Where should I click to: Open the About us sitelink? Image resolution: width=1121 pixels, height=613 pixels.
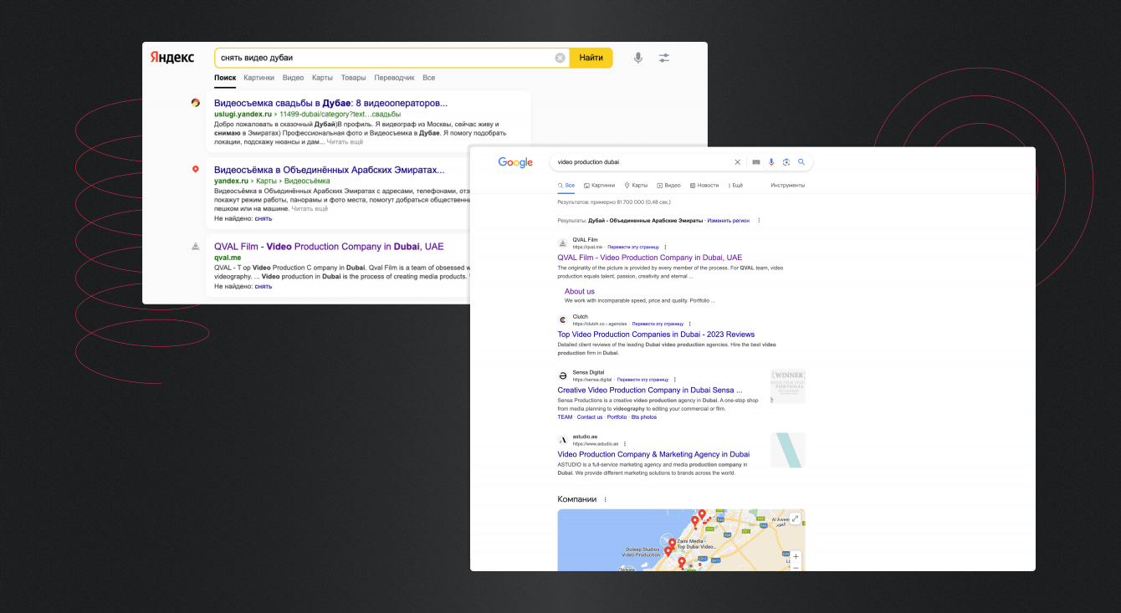coord(580,292)
